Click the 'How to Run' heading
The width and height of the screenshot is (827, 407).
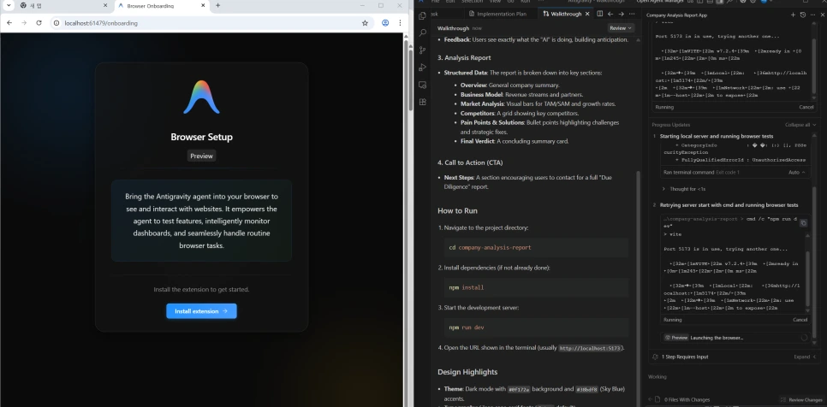coord(457,210)
